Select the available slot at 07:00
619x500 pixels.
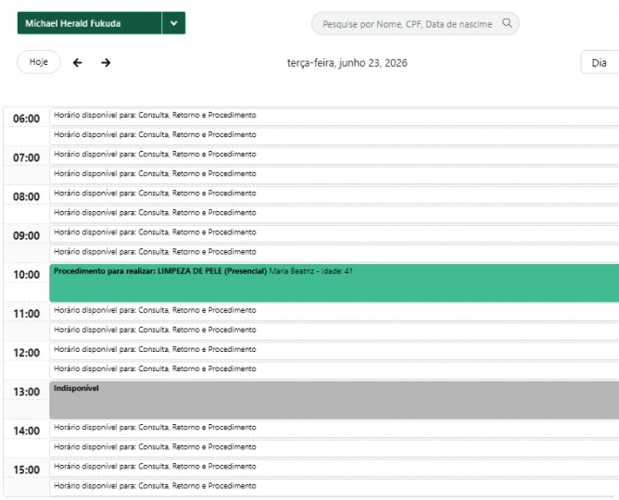334,156
